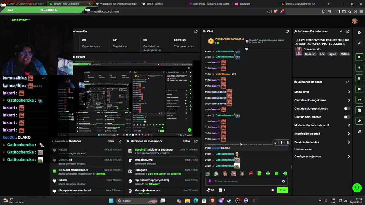Screen dimensions: 365x205
Task: Click the purple microphone icon in message box
Action: (210, 181)
